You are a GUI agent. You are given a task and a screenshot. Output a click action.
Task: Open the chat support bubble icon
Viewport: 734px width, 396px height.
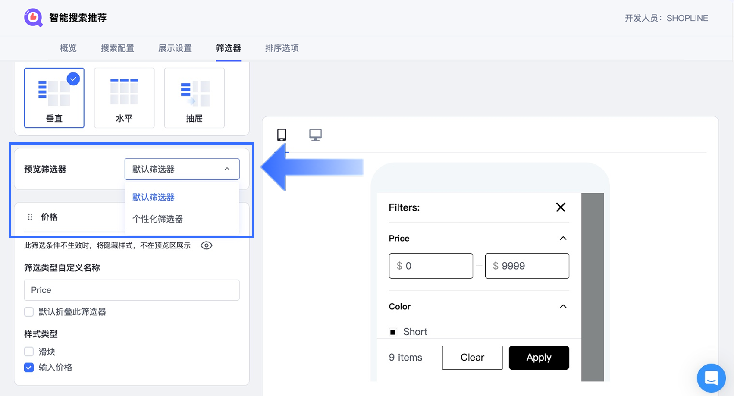[711, 378]
